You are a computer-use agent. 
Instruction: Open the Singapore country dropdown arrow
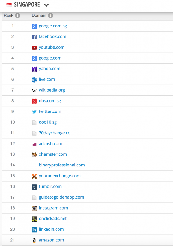[46, 5]
